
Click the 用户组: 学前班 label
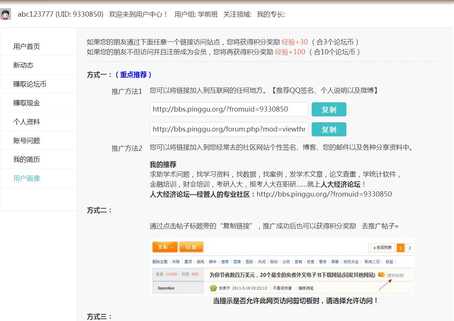(196, 14)
